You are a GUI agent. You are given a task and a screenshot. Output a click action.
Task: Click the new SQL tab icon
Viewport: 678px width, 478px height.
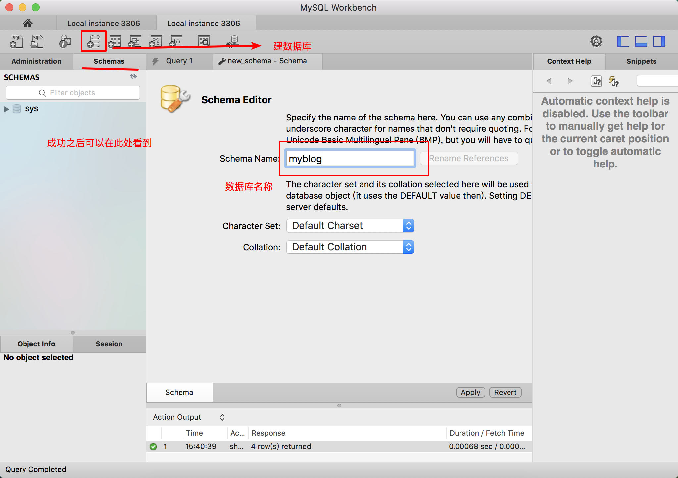tap(16, 41)
